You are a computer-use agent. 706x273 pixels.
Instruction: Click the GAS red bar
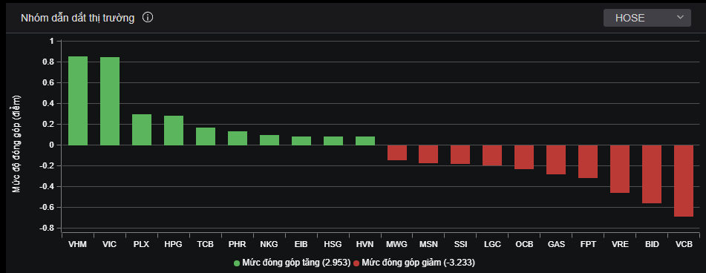[556, 159]
